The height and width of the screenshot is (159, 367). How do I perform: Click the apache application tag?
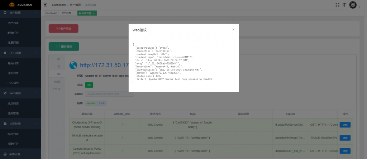point(91,103)
